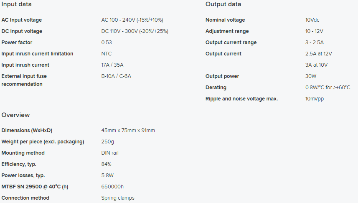Click the Output data section heading
The height and width of the screenshot is (203, 358).
pos(223,4)
